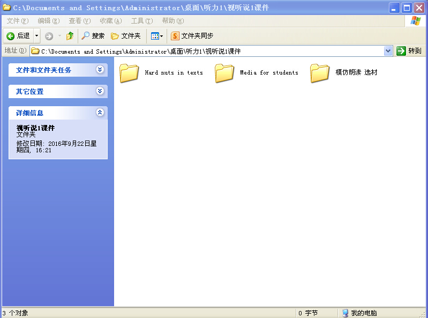Click the folder sync (文件夹同步) button
The height and width of the screenshot is (318, 428).
point(192,36)
